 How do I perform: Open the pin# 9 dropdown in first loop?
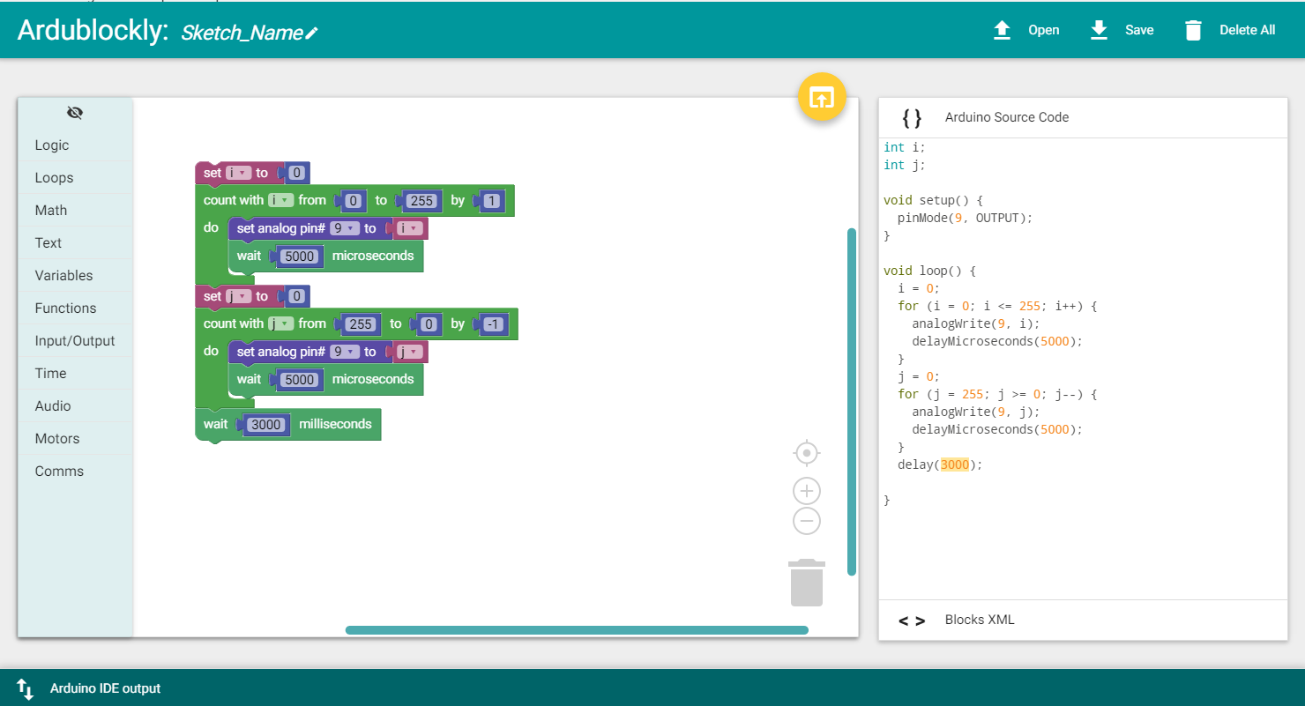click(345, 228)
